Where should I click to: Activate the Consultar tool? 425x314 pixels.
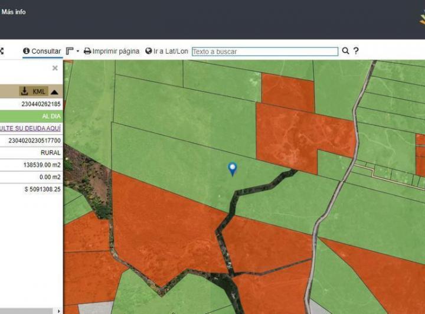tap(42, 51)
